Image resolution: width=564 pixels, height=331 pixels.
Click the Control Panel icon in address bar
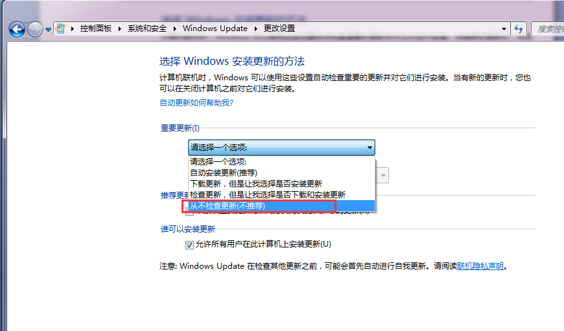coord(61,29)
